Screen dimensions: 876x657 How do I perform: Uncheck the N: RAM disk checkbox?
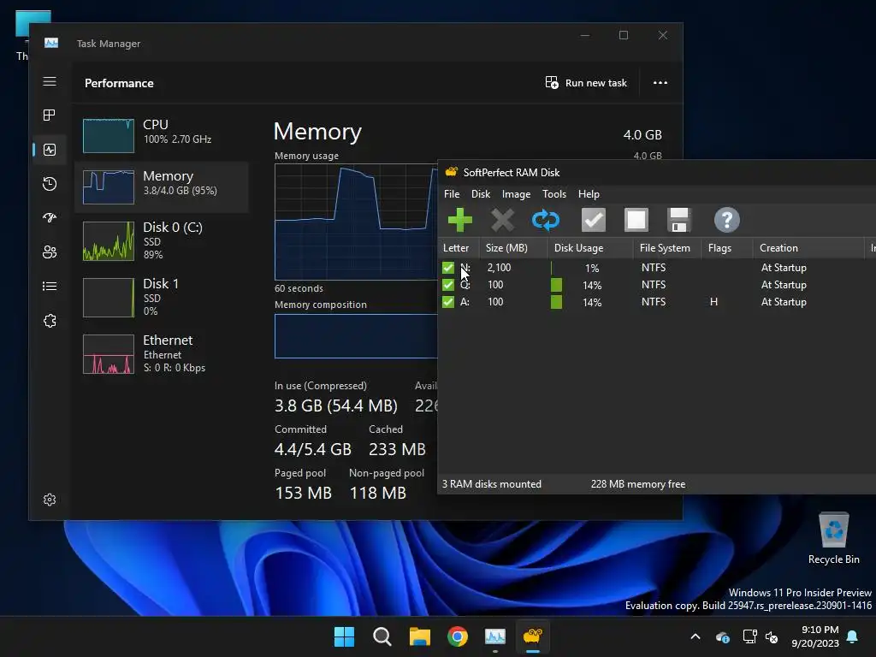click(x=448, y=268)
